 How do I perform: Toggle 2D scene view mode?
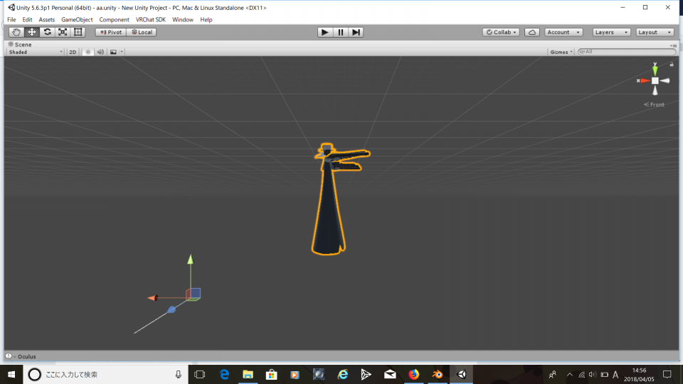(x=73, y=52)
